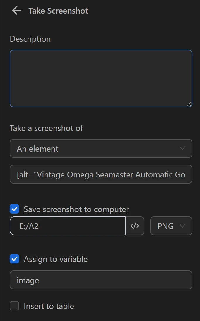Click the 'Take Screenshot' heading
200x321 pixels.
[58, 11]
